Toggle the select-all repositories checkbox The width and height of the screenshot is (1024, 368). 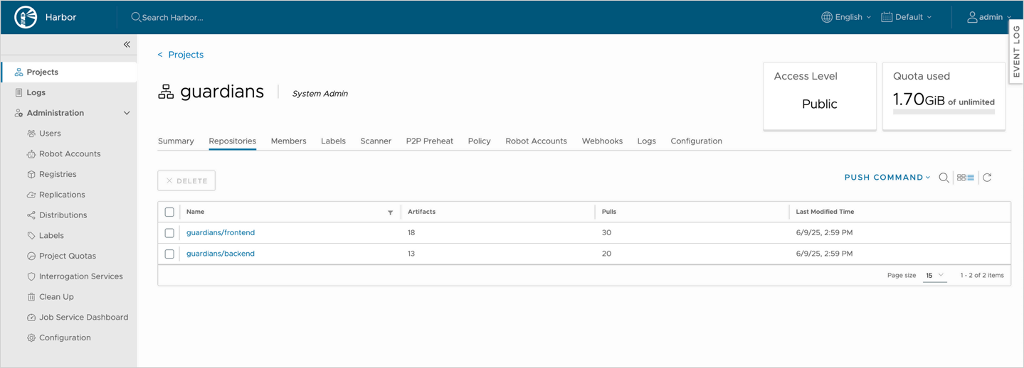tap(169, 212)
